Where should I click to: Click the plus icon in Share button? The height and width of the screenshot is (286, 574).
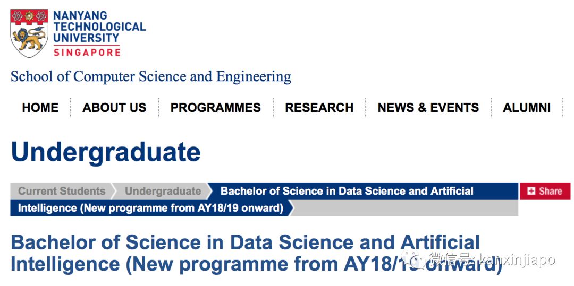[x=531, y=191]
